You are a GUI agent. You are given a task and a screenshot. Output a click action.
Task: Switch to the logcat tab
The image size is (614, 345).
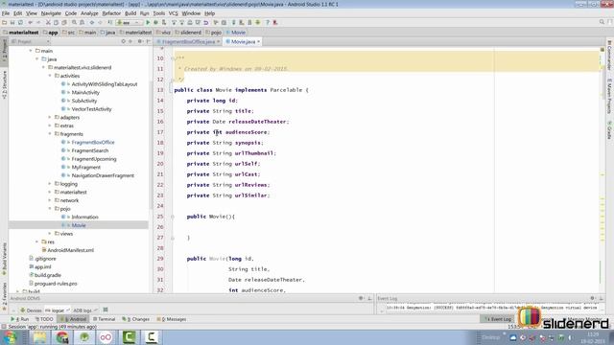58,310
